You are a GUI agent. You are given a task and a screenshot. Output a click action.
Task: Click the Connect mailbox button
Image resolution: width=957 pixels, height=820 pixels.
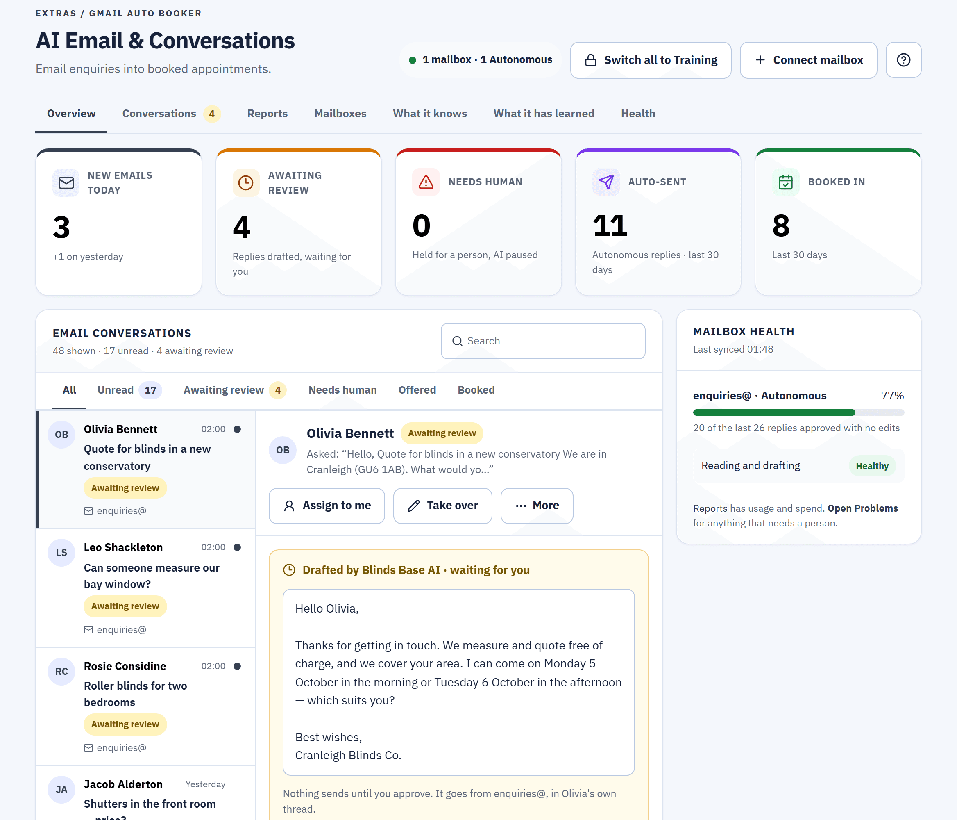(808, 60)
